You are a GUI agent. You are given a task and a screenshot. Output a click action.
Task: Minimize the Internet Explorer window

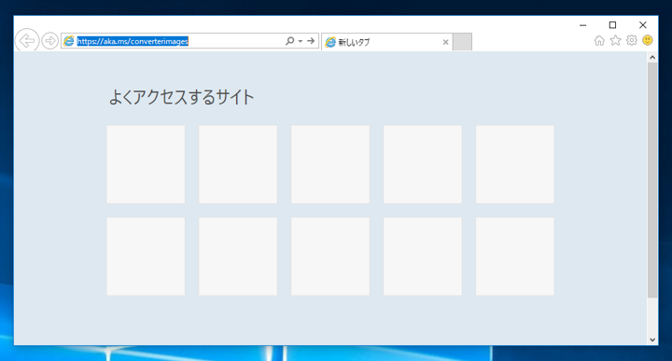pyautogui.click(x=582, y=25)
